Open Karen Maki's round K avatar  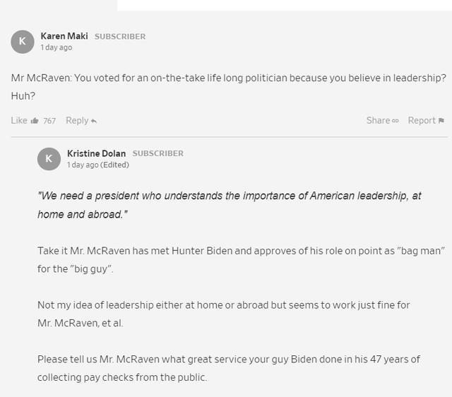(23, 42)
